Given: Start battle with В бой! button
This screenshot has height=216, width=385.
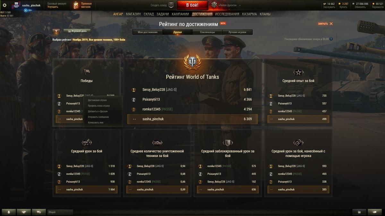Looking at the screenshot, I should click(192, 5).
